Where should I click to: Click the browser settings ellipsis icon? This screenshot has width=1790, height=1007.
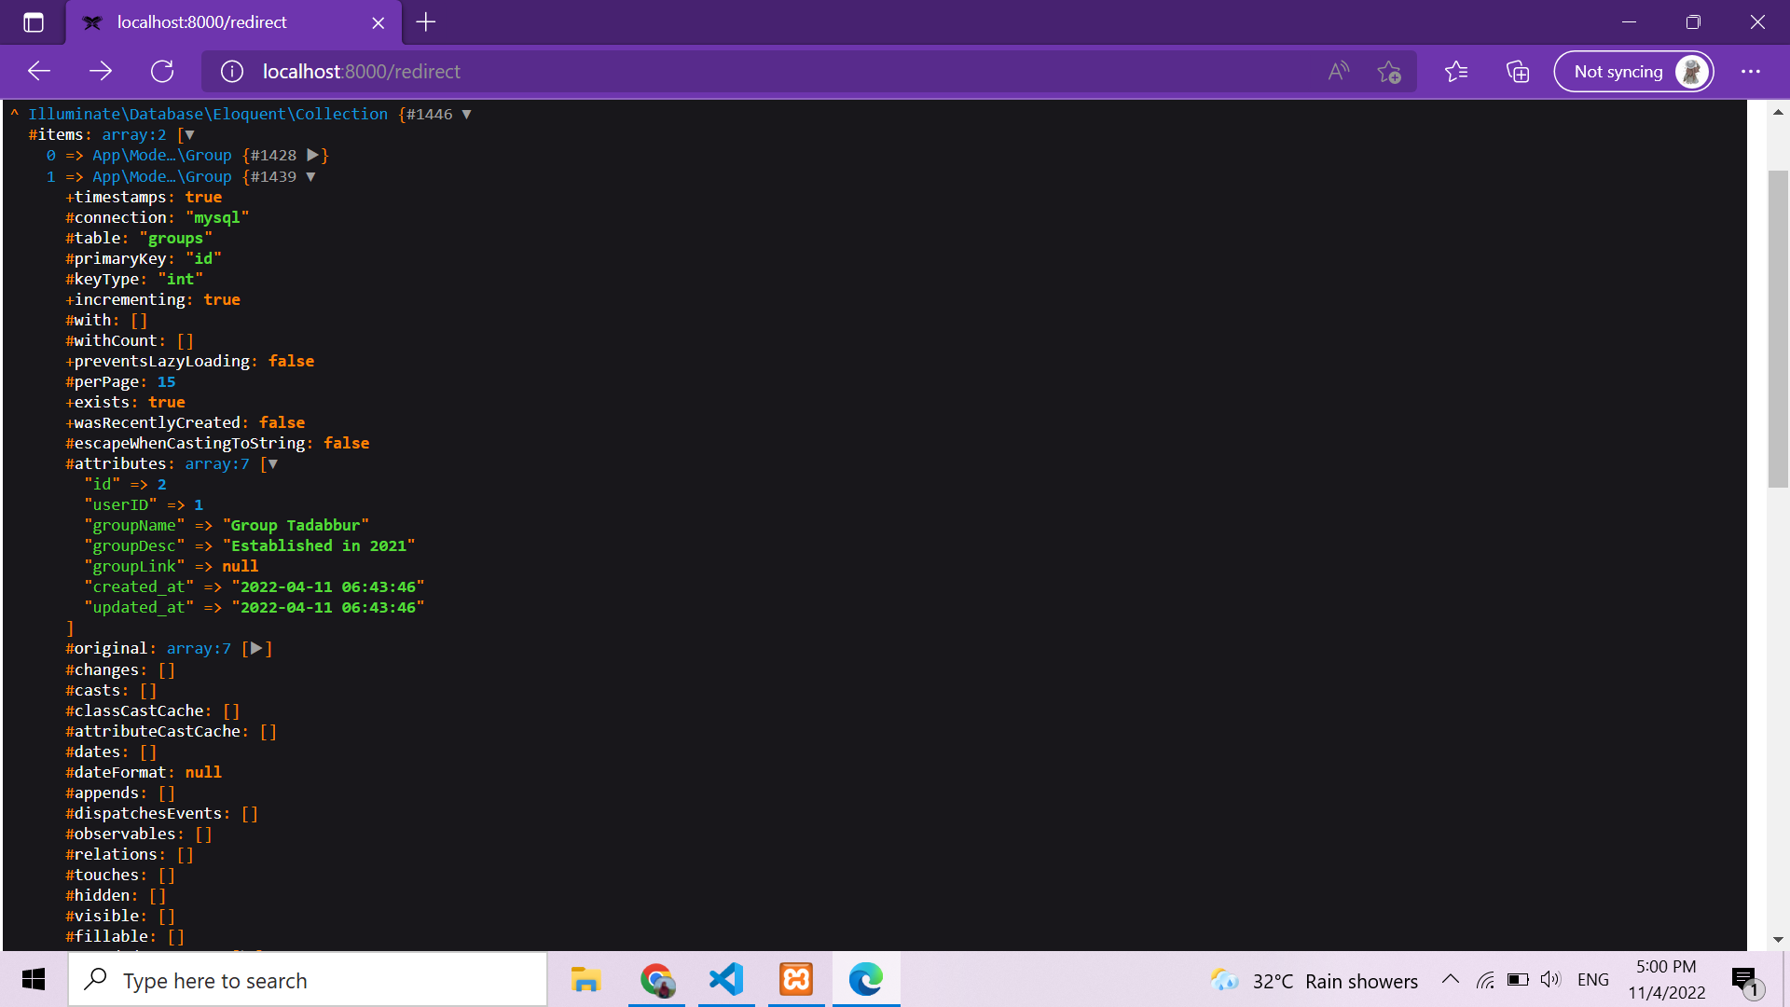click(x=1751, y=71)
